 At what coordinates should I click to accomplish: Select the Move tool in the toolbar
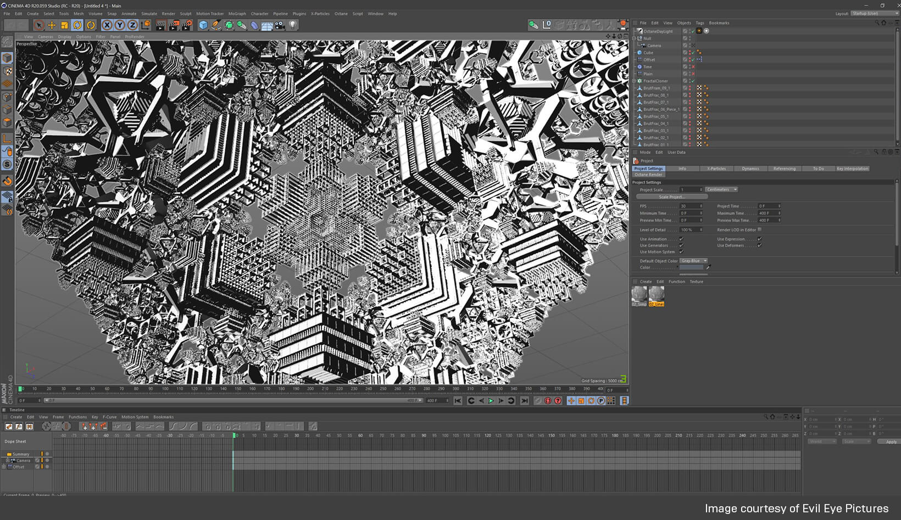pos(52,25)
